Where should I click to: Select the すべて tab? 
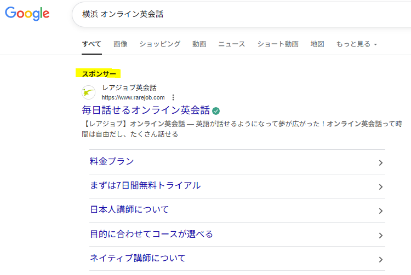(92, 44)
